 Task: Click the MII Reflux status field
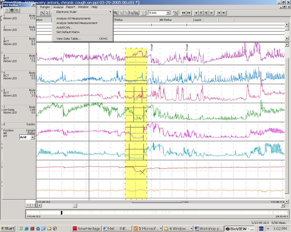coord(176,20)
